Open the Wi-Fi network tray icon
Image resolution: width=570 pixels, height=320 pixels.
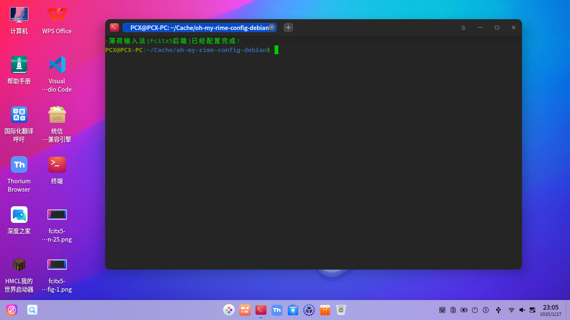[512, 310]
